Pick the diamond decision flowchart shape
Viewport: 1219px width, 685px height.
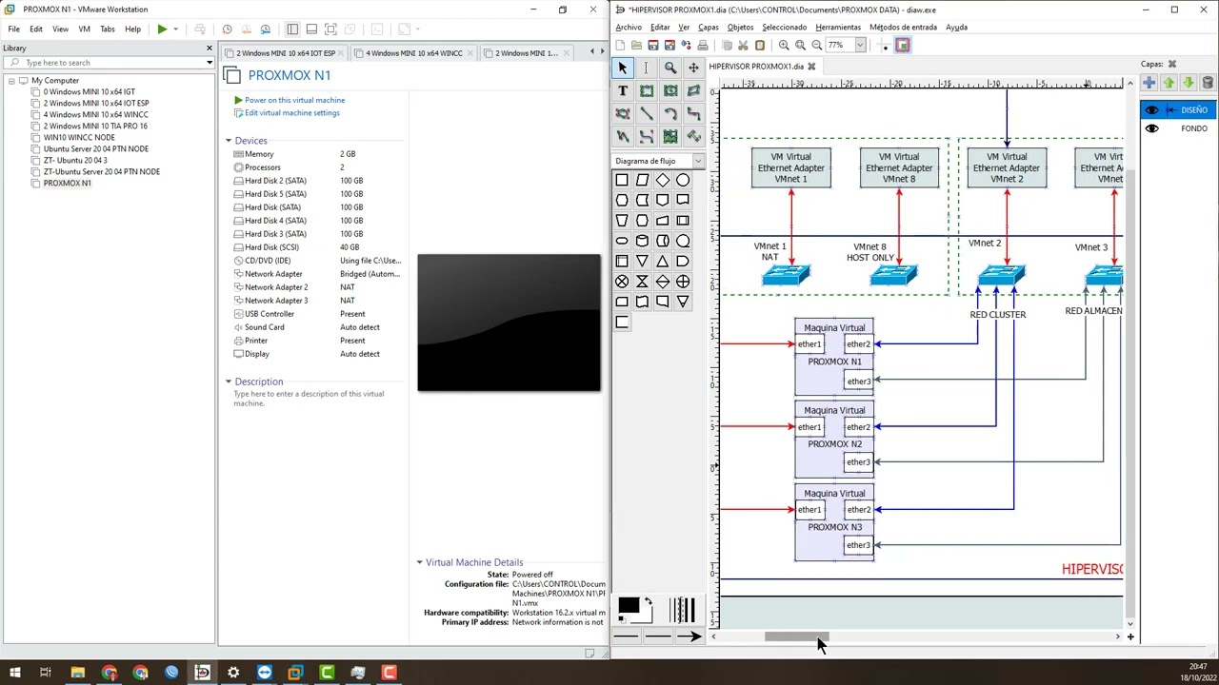[x=663, y=180]
